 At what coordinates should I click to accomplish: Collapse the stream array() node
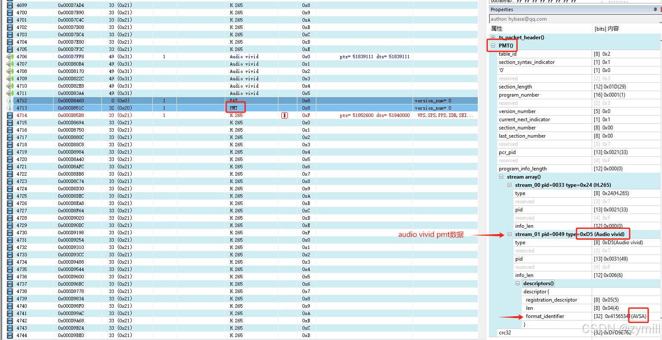(501, 177)
